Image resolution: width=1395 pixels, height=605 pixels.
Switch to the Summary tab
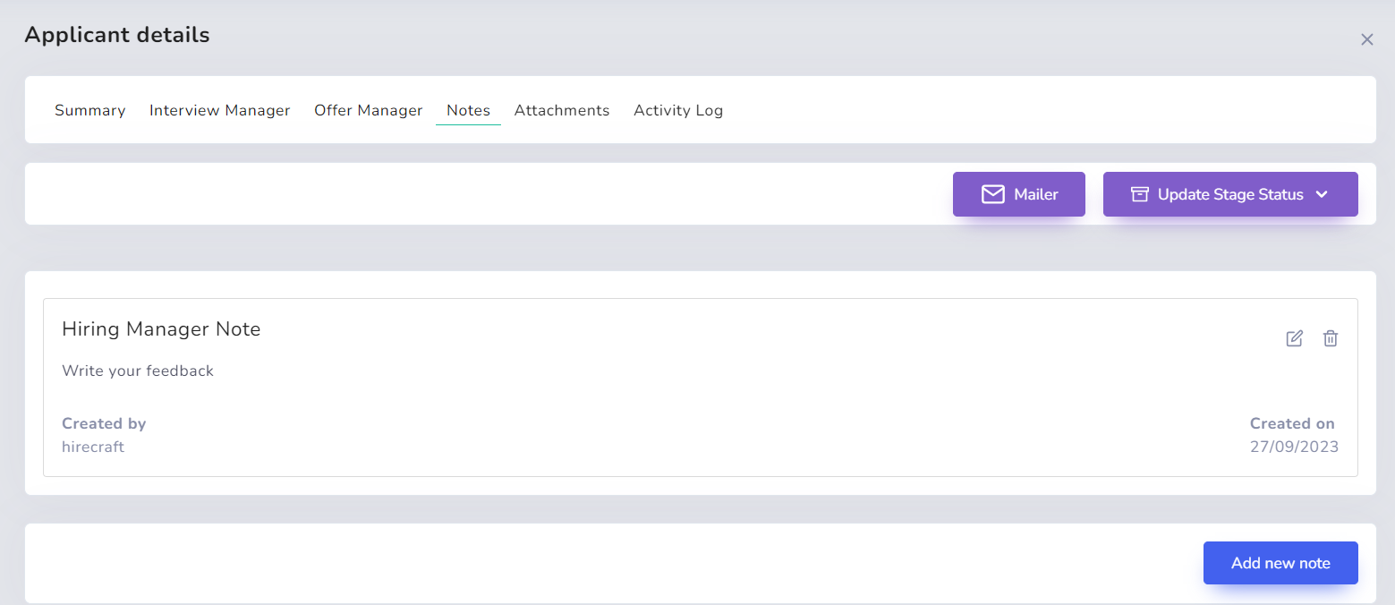pos(89,110)
